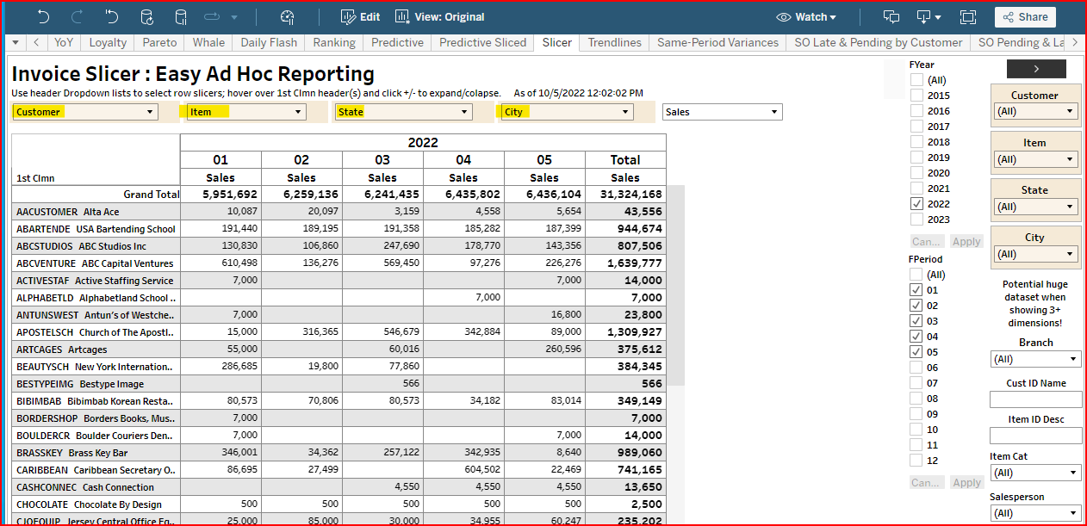Enter full screen mode icon

tap(967, 16)
